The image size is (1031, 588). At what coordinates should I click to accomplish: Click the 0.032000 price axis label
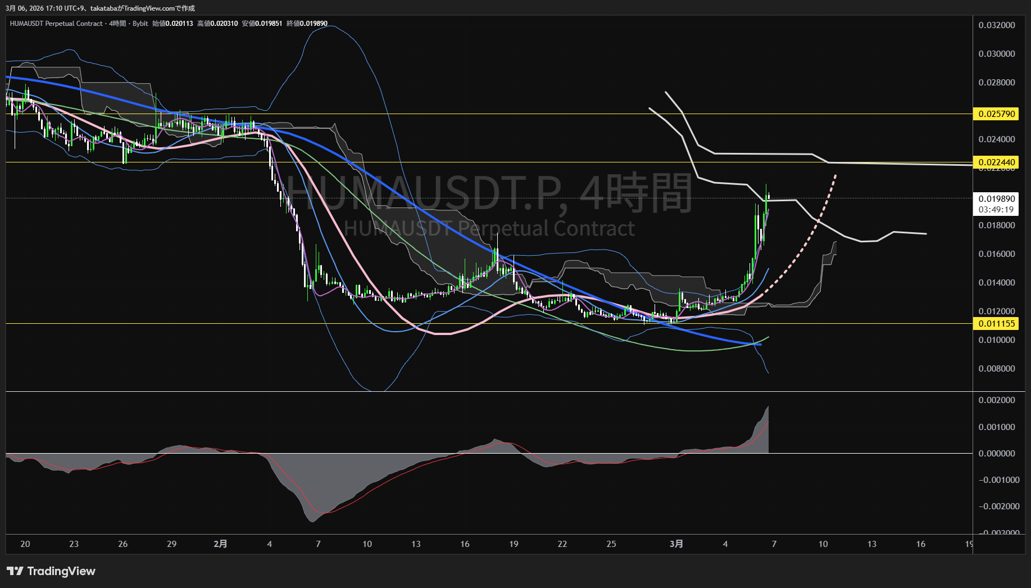click(x=997, y=25)
